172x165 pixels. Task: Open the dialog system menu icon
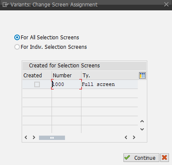point(6,4)
